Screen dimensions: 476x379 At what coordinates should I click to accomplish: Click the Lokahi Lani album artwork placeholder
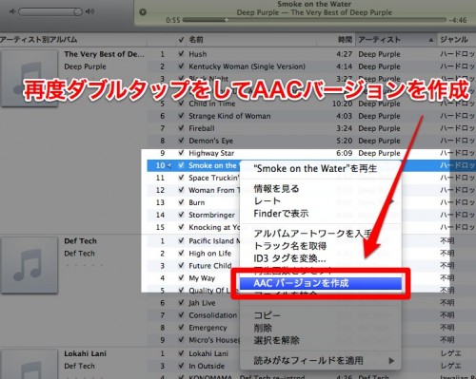30,364
